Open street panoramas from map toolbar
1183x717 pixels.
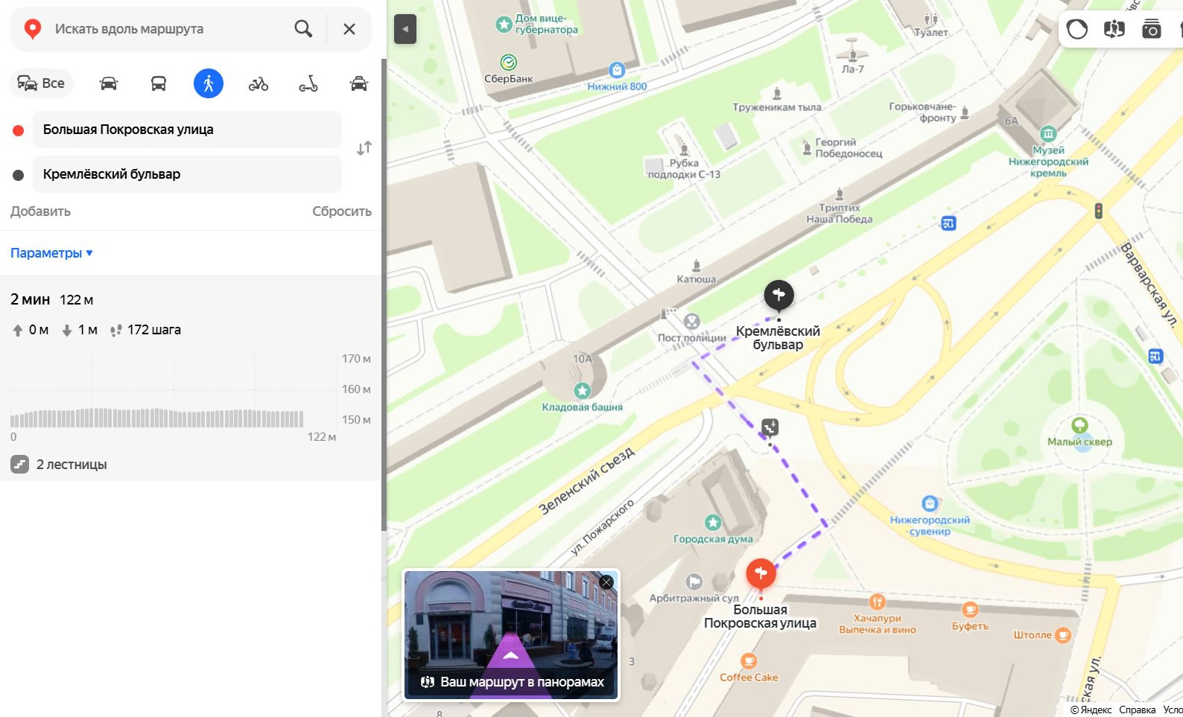click(1114, 29)
